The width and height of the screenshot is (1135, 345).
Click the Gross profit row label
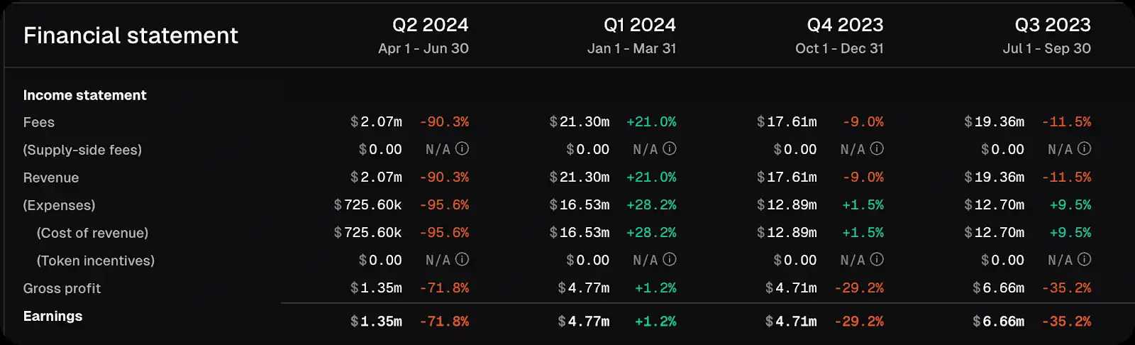(62, 288)
